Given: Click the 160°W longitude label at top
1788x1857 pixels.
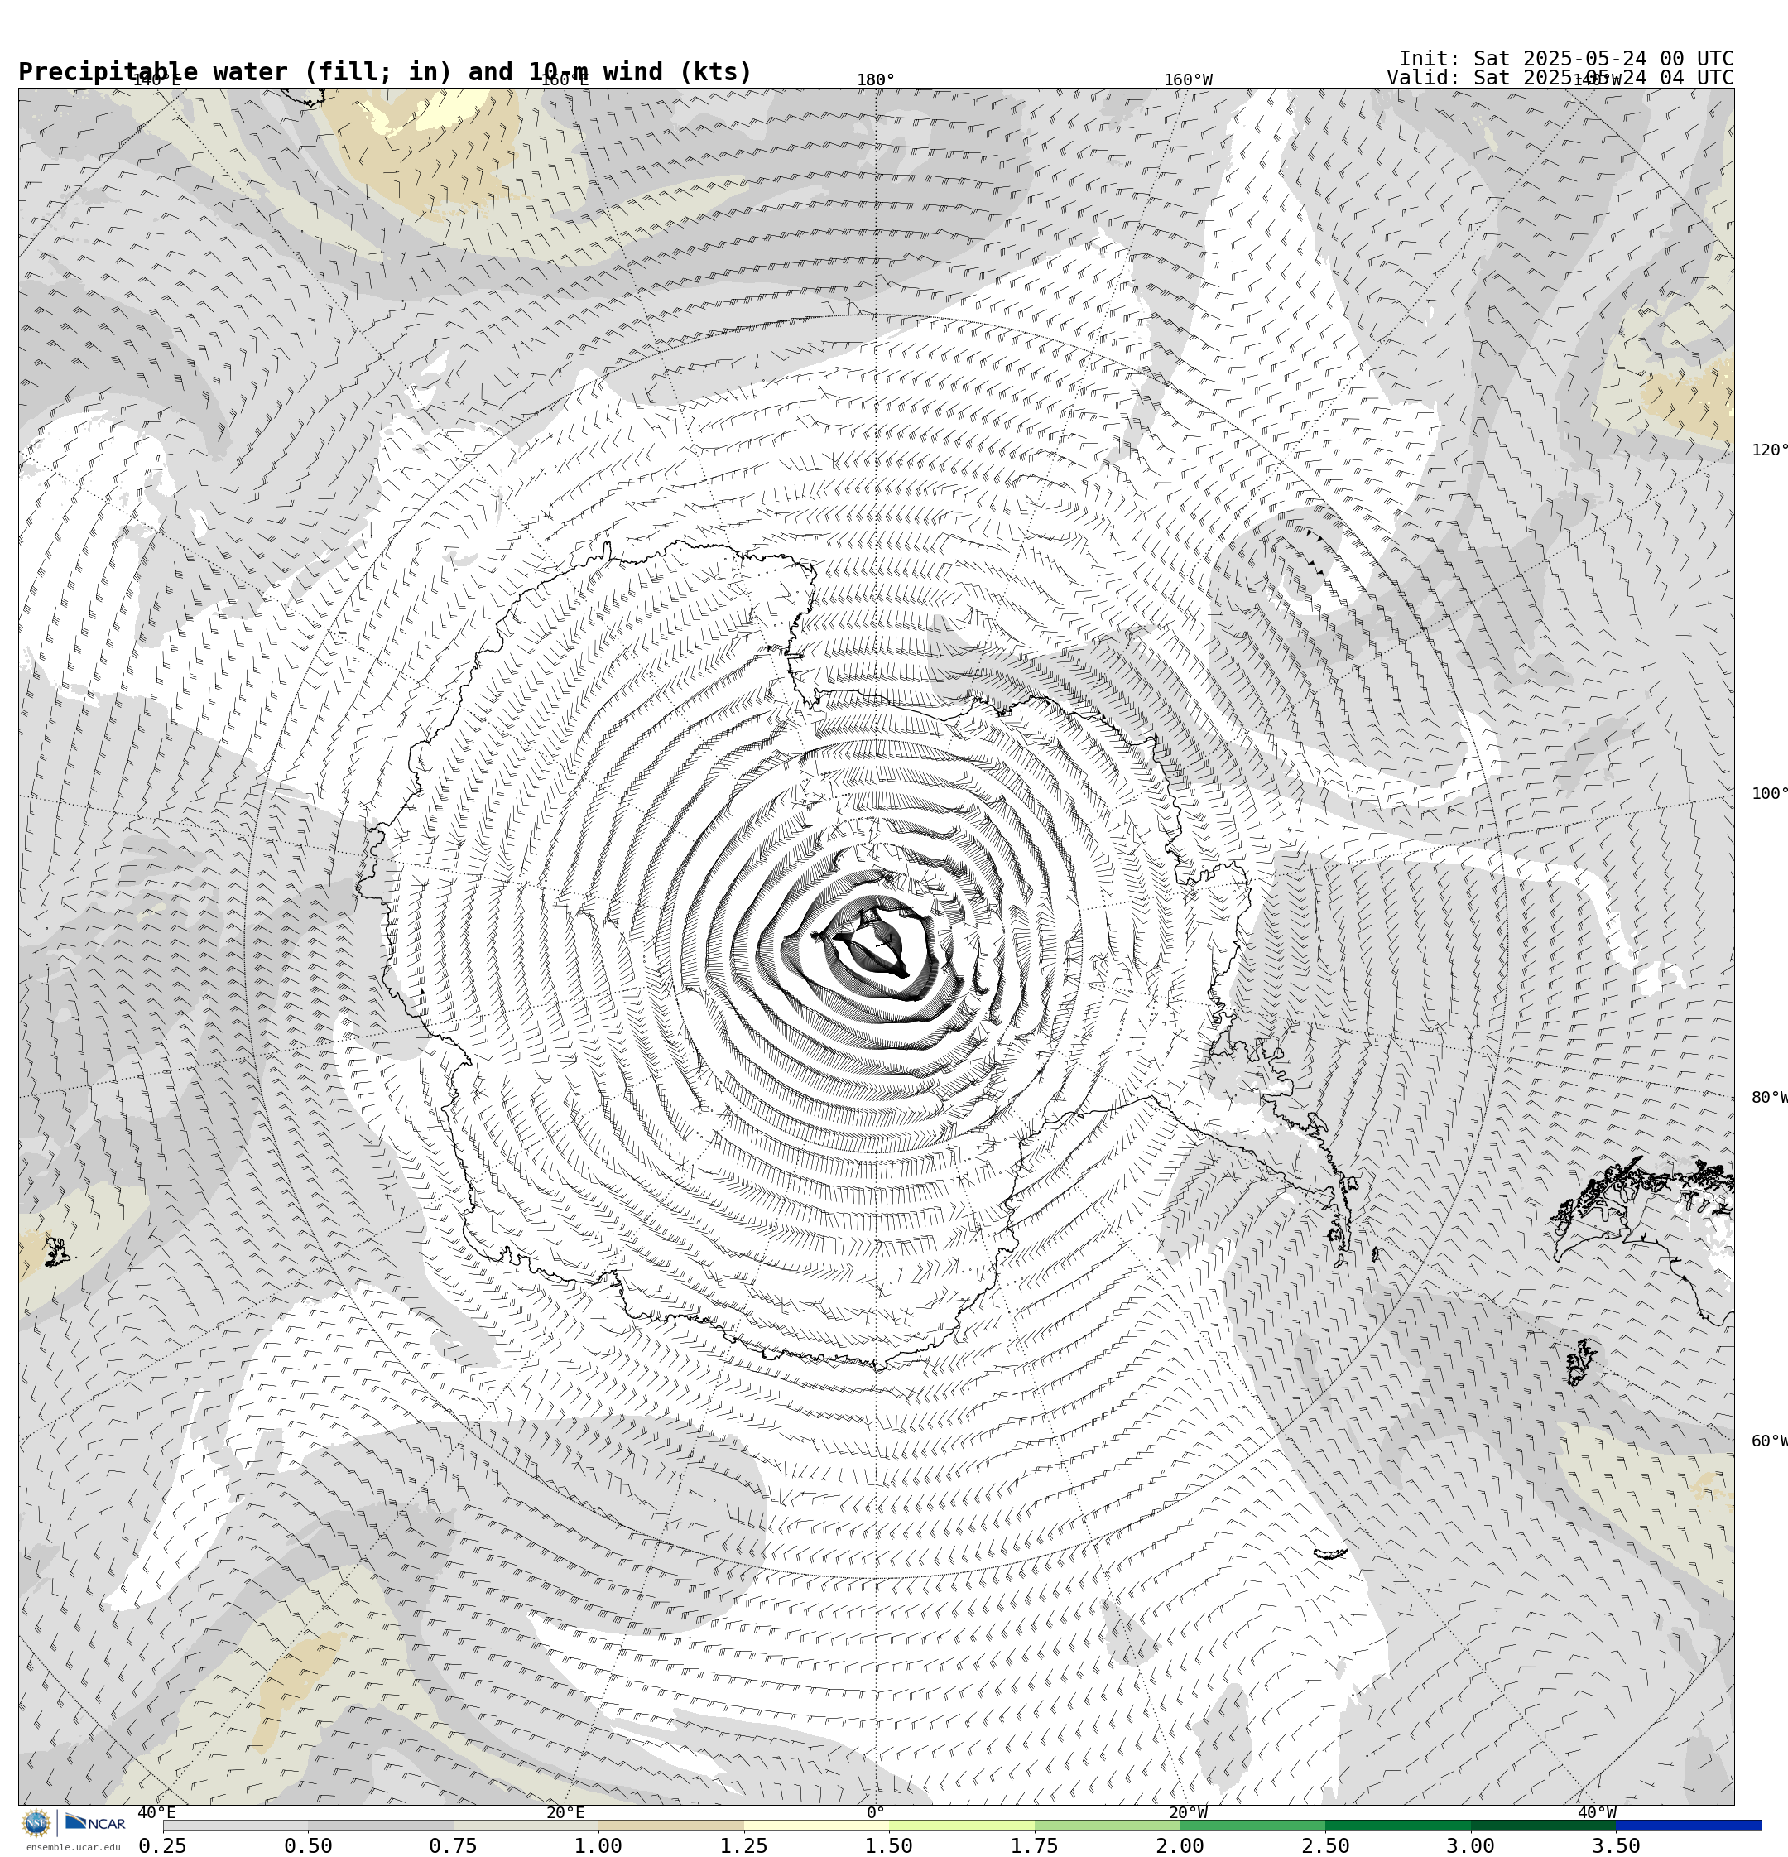Looking at the screenshot, I should (x=1188, y=80).
